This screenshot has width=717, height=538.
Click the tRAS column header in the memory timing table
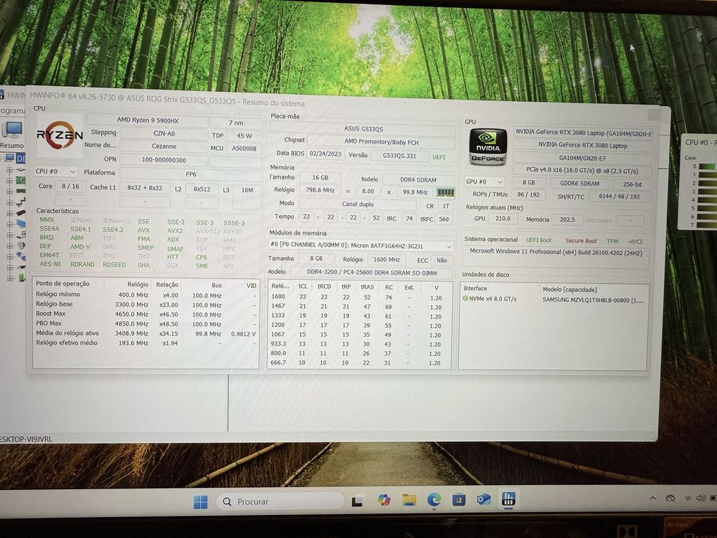[367, 287]
